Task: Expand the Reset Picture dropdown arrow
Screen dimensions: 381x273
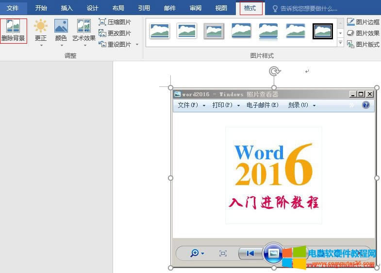Action: click(137, 45)
